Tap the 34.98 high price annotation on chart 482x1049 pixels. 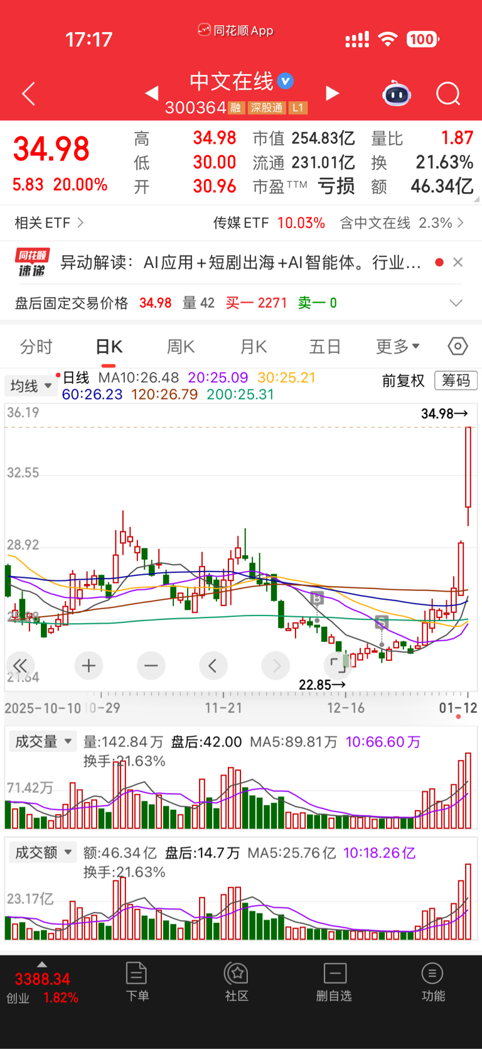[x=444, y=413]
